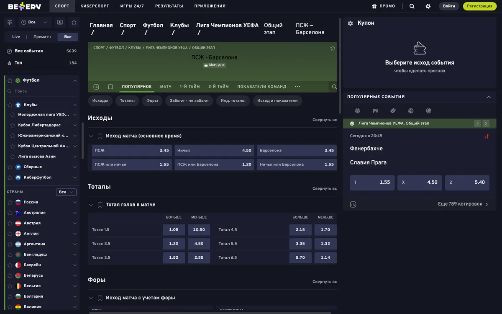Open Результаты in the top navigation
The width and height of the screenshot is (502, 314).
point(169,6)
